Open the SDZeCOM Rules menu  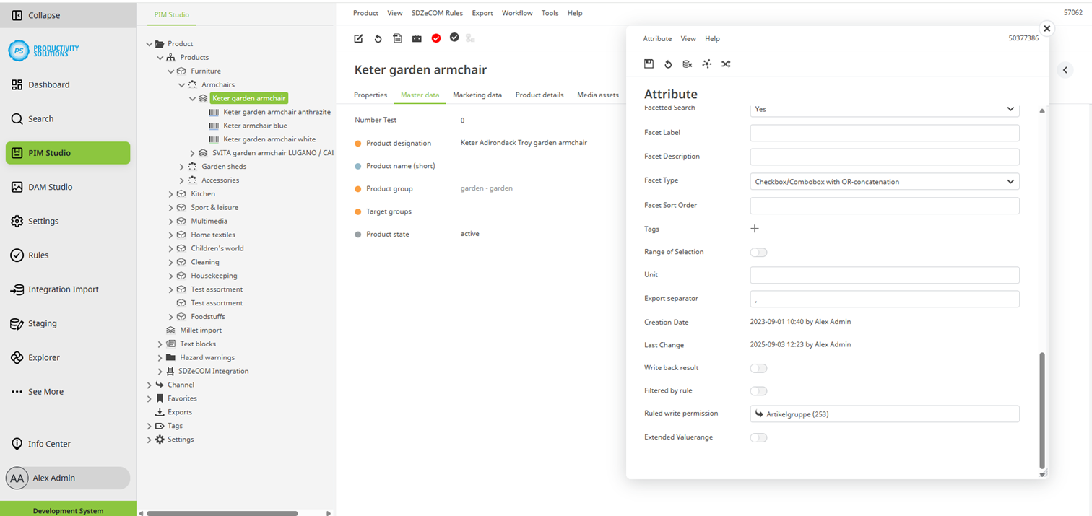click(x=437, y=13)
